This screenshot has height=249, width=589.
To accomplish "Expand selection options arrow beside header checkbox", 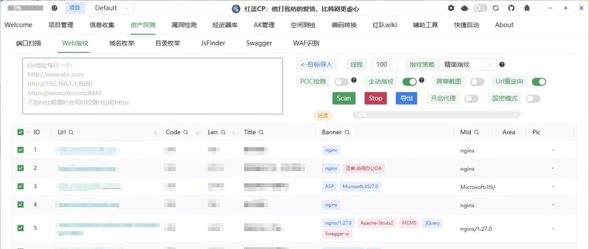I will coord(29,132).
